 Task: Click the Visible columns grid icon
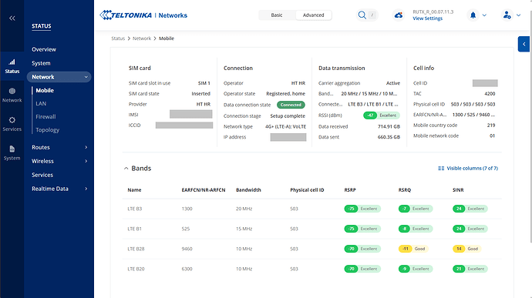click(x=441, y=169)
